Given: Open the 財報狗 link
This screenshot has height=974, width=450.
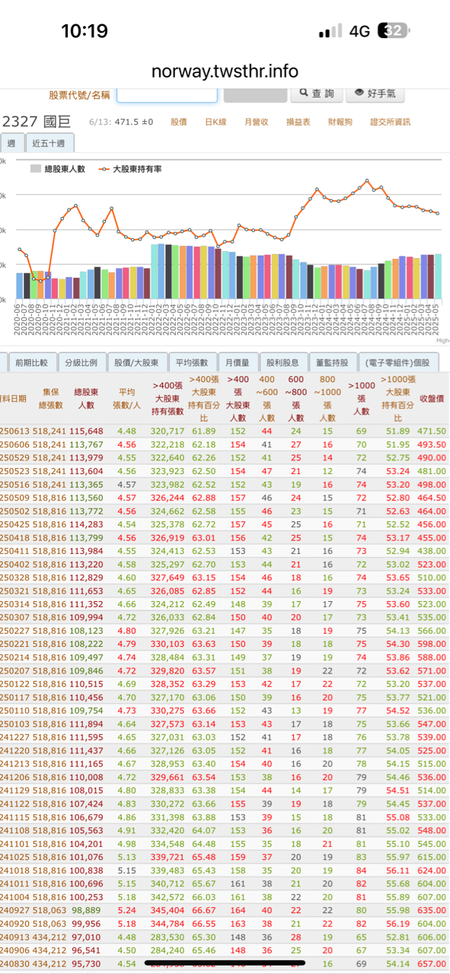Looking at the screenshot, I should (x=340, y=122).
